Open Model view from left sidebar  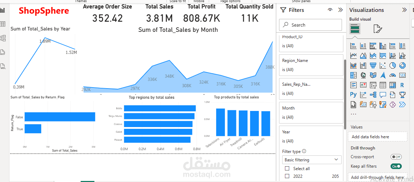(x=3, y=38)
